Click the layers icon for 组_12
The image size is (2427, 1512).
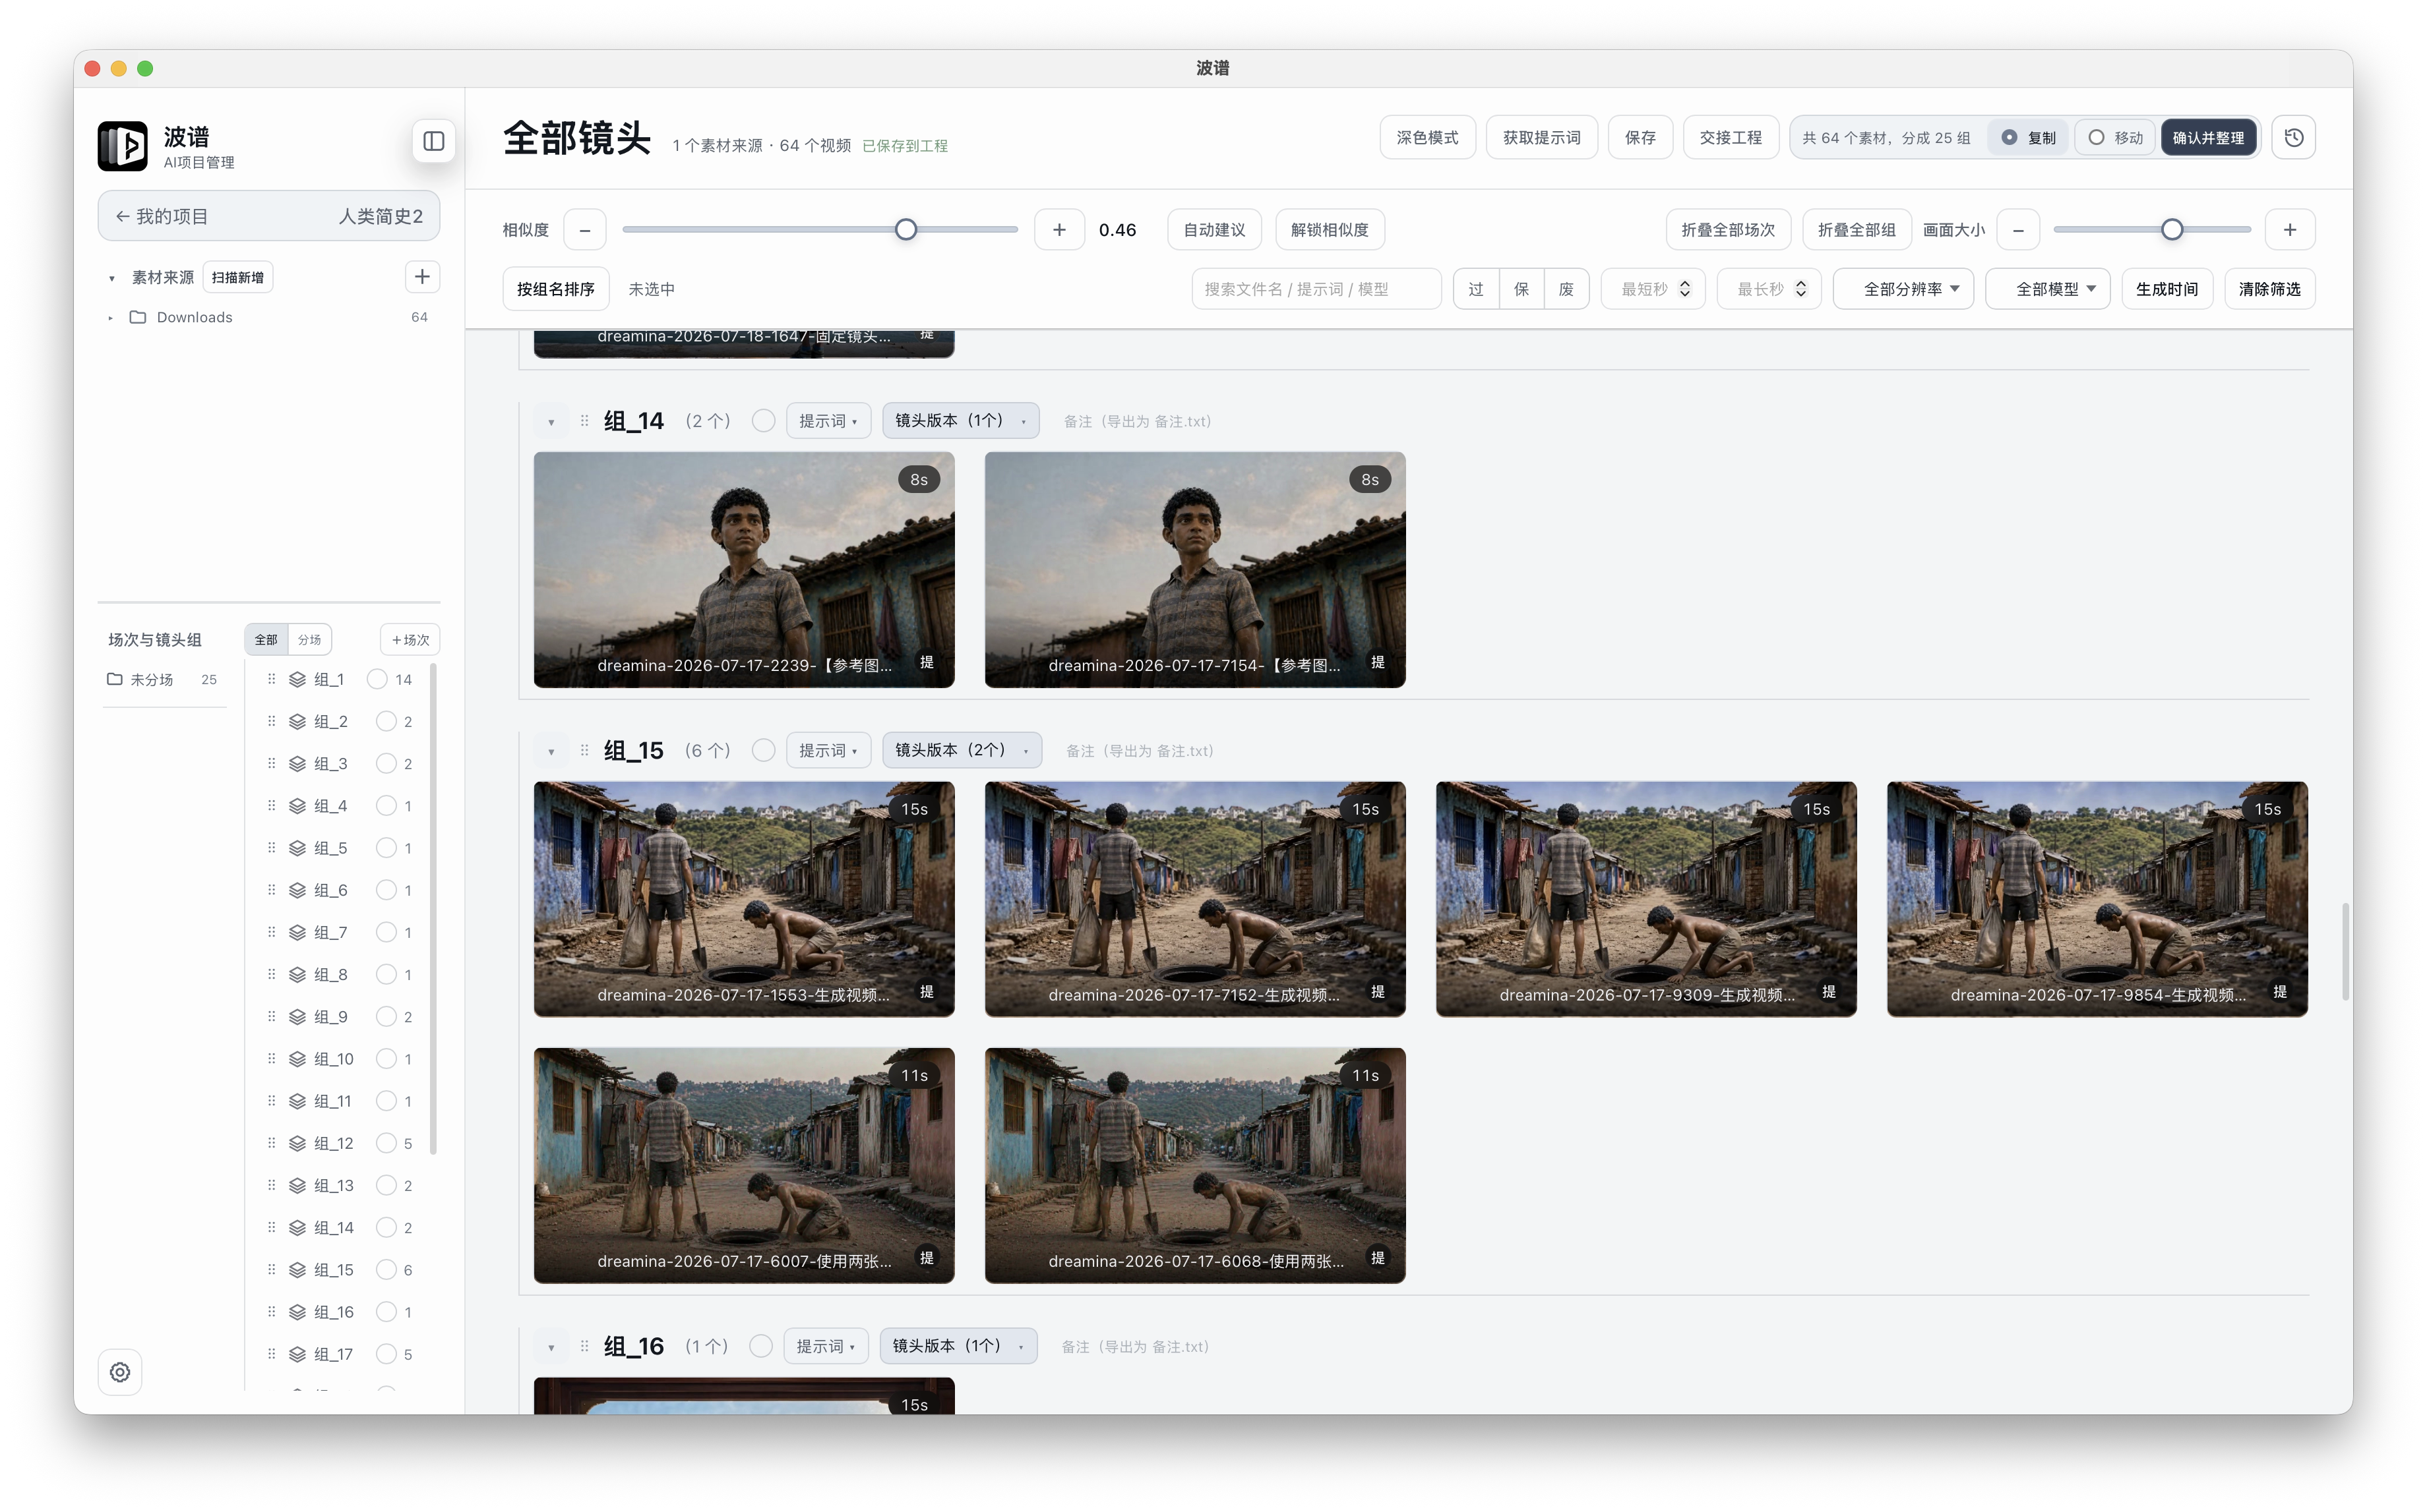(x=297, y=1143)
